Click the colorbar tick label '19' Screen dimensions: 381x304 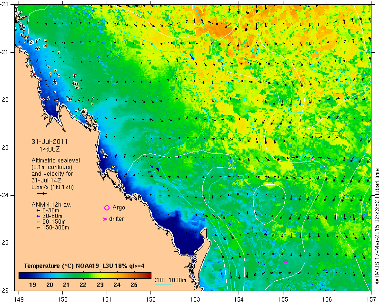click(x=32, y=285)
